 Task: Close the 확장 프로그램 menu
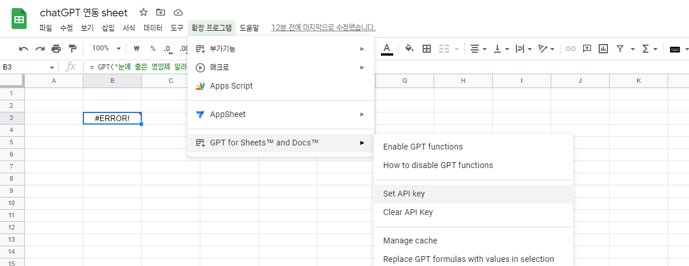click(x=211, y=28)
